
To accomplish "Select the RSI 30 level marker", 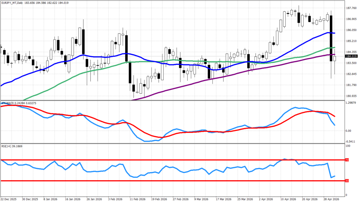I will tap(347, 181).
